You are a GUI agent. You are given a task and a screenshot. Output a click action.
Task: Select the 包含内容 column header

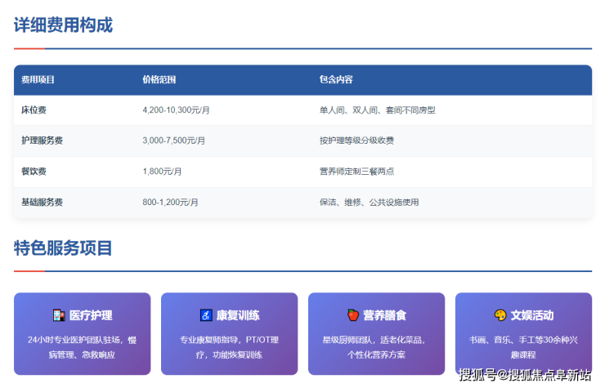coord(336,80)
